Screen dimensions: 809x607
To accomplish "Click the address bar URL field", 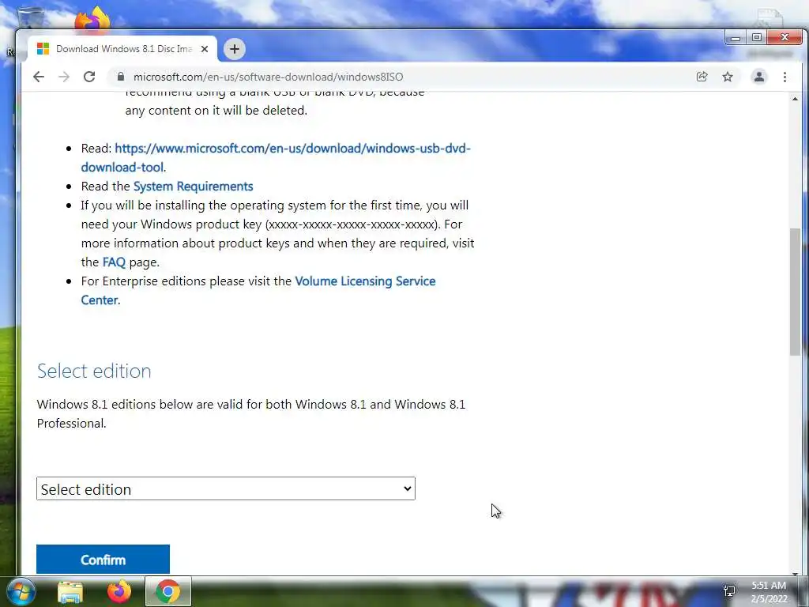I will click(408, 77).
